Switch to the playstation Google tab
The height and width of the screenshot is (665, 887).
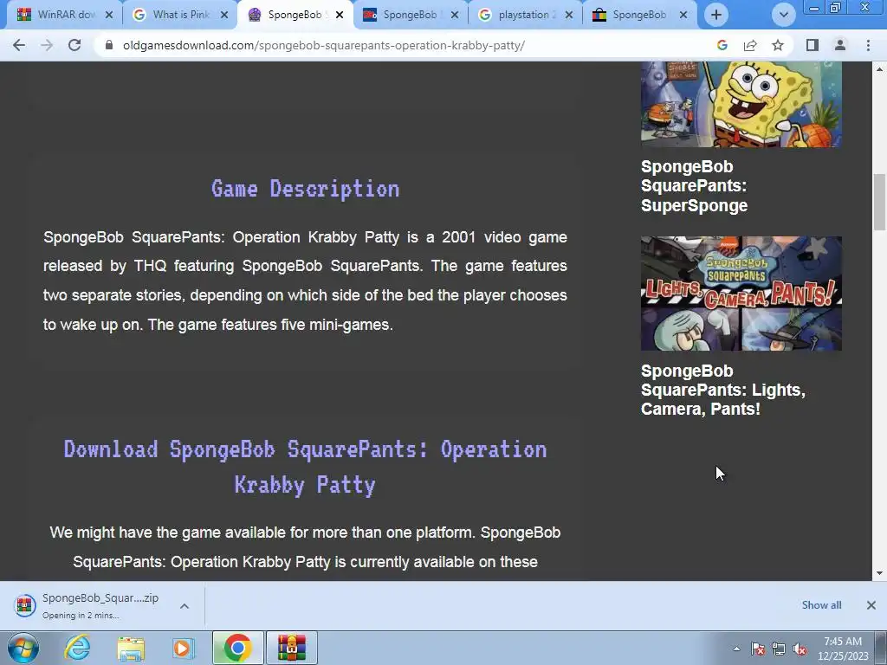[524, 15]
